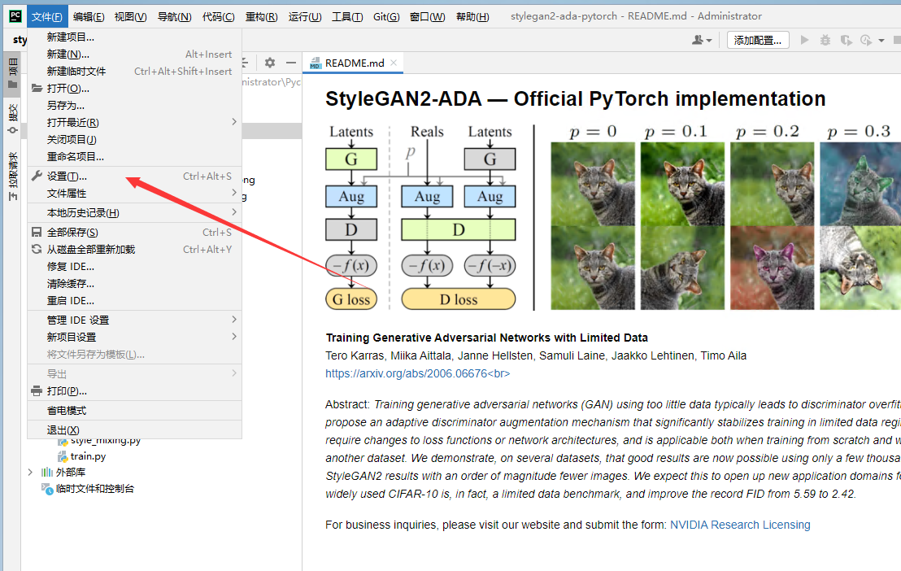Expand the 本地历史记录(H) submenu arrow

tap(234, 212)
